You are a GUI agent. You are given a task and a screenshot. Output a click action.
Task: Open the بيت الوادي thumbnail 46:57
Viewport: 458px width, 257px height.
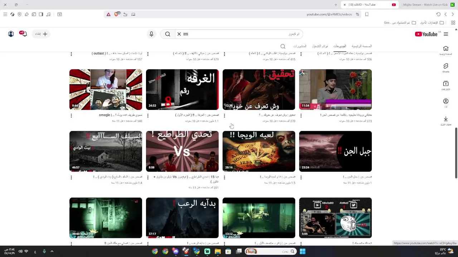point(106,151)
